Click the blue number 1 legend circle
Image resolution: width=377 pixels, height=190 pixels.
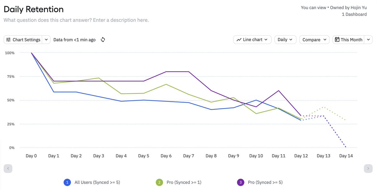coord(67,182)
